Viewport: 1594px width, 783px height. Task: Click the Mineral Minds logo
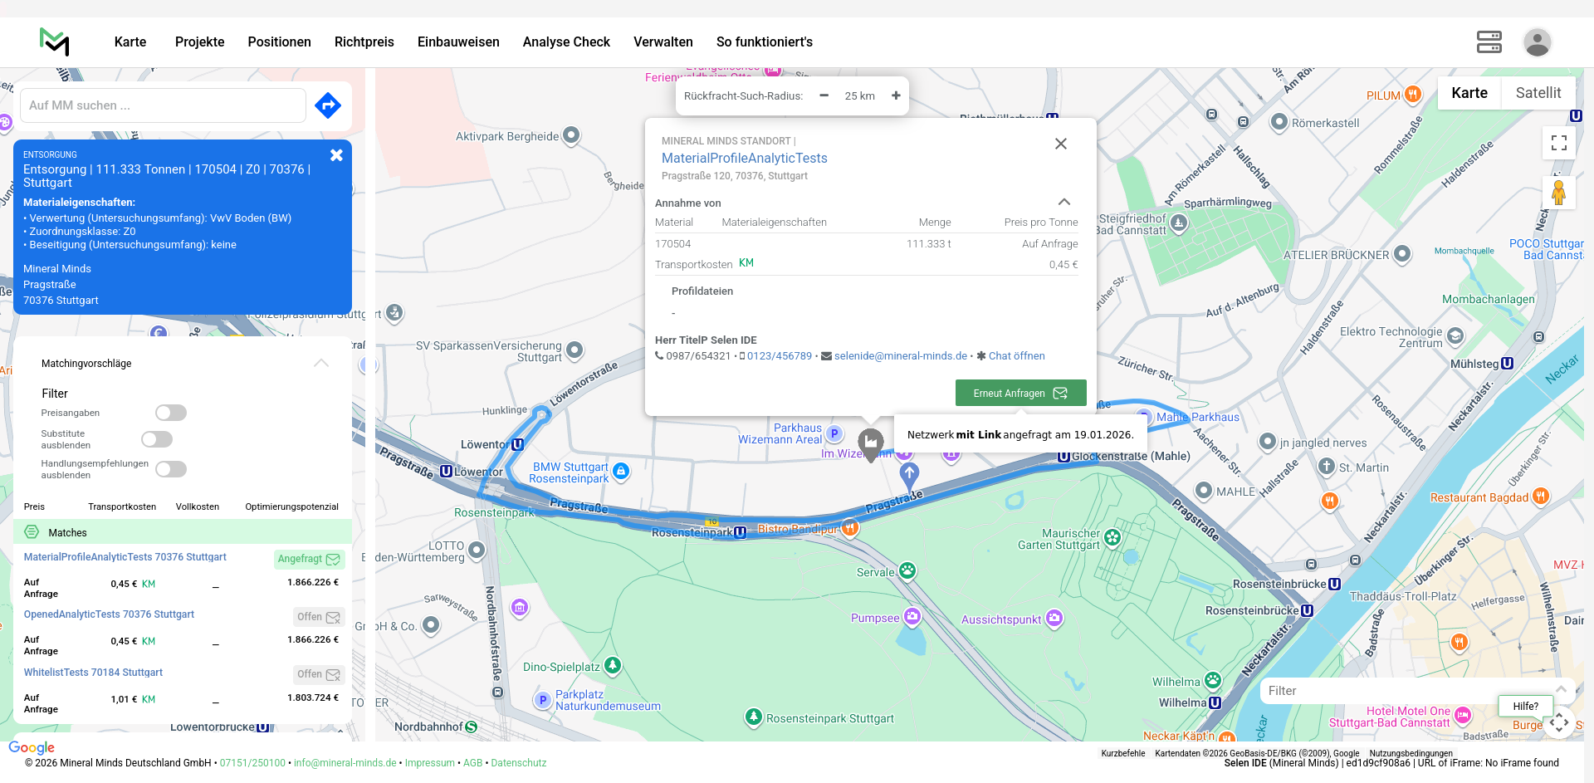click(x=55, y=42)
